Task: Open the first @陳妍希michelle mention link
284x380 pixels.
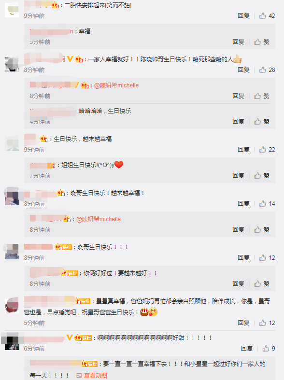Action: click(116, 85)
